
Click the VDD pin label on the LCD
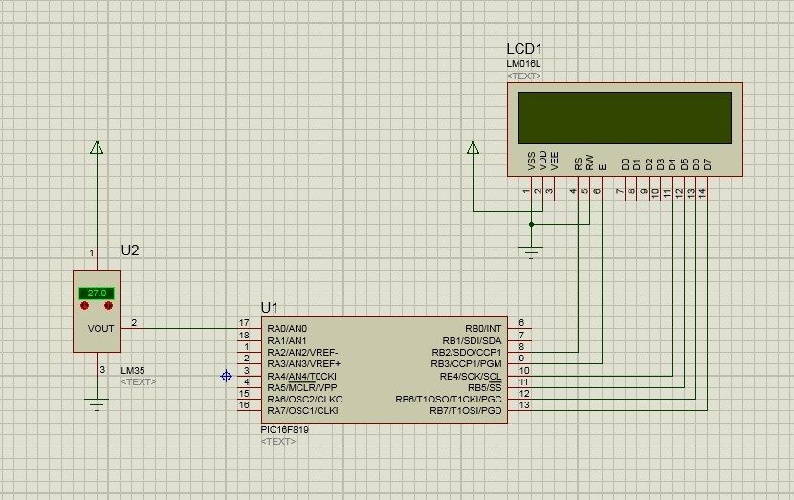coord(542,161)
